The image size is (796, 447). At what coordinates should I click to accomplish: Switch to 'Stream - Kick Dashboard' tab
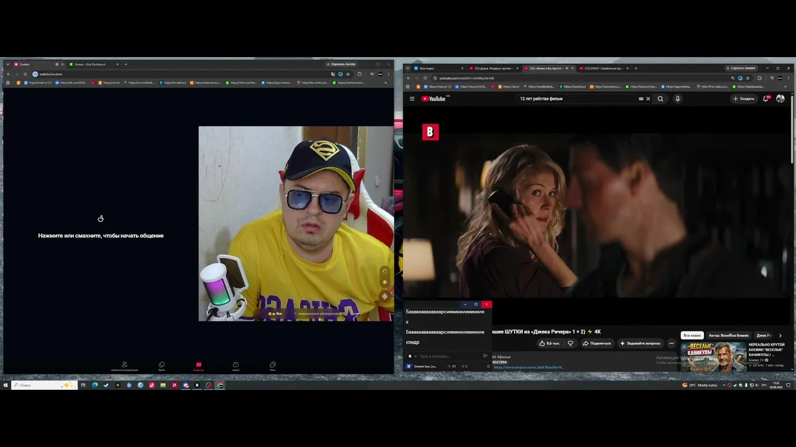93,65
